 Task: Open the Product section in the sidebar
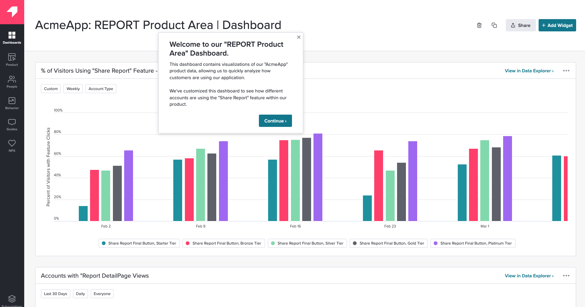12,60
